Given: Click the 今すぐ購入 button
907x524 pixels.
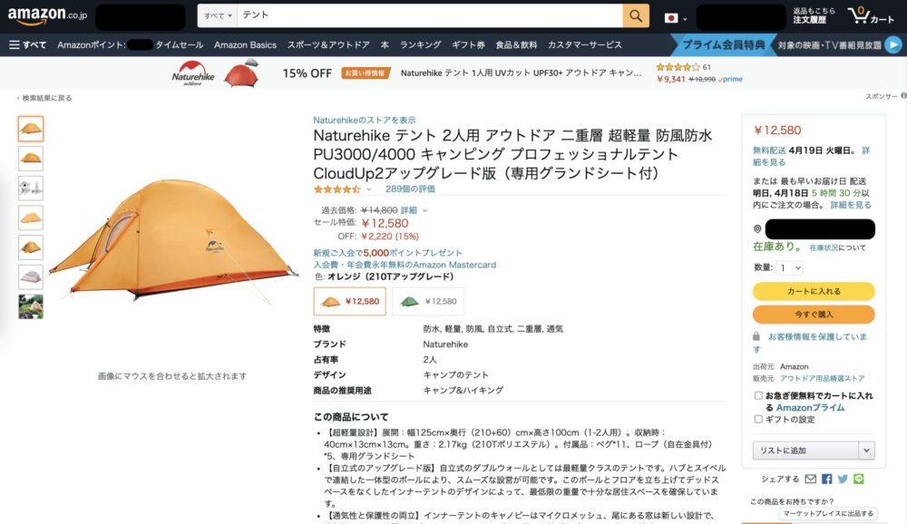Looking at the screenshot, I should coord(814,314).
